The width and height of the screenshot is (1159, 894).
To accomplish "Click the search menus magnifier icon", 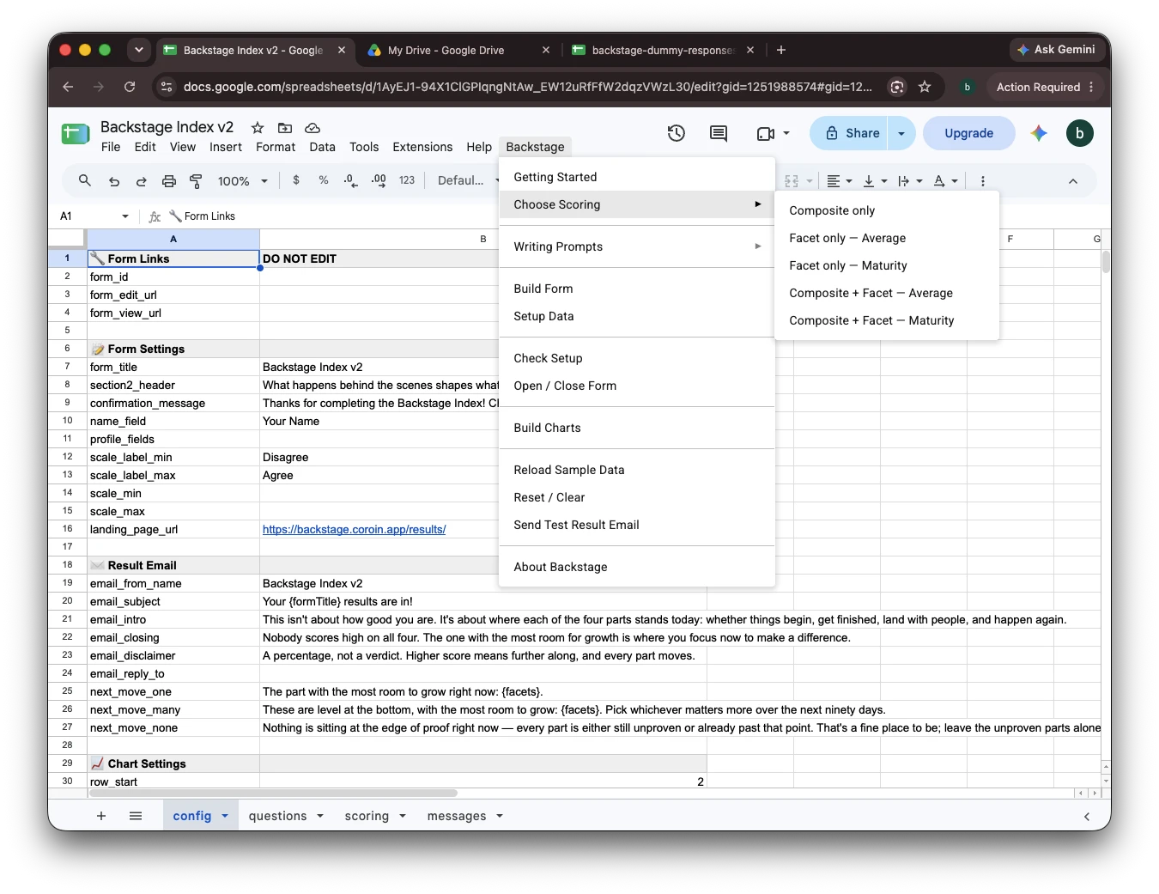I will tap(84, 180).
